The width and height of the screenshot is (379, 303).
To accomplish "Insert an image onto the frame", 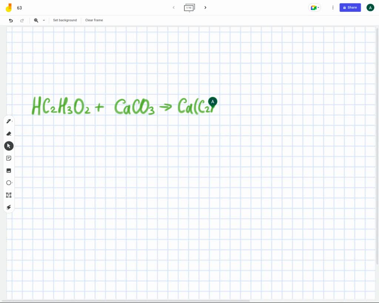I will tap(9, 170).
